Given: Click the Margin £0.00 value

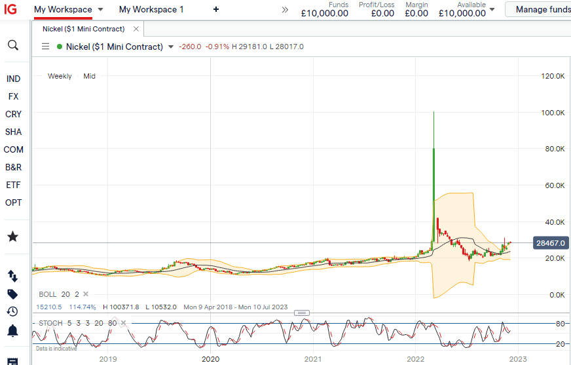Looking at the screenshot, I should 416,14.
